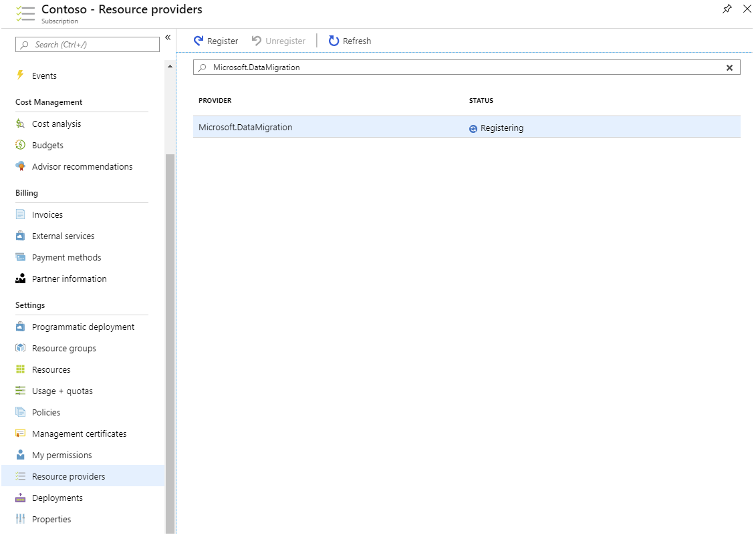Click the Microsoft.DataMigration filter field
754x535 pixels.
[467, 67]
